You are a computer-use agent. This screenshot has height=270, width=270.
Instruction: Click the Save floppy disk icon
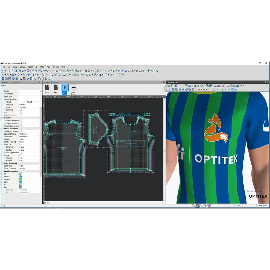[16, 71]
